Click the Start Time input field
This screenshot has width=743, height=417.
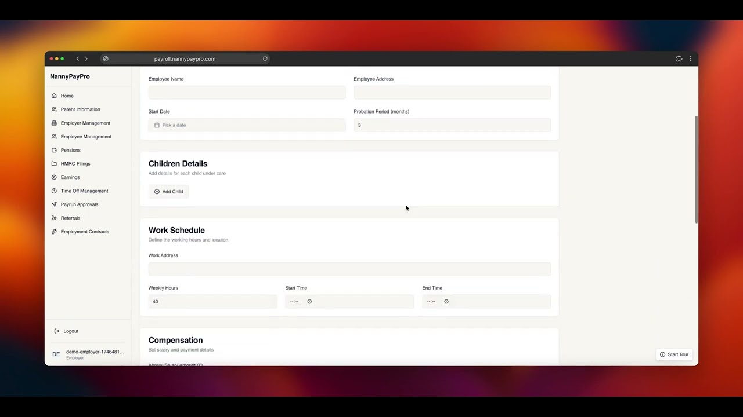349,301
